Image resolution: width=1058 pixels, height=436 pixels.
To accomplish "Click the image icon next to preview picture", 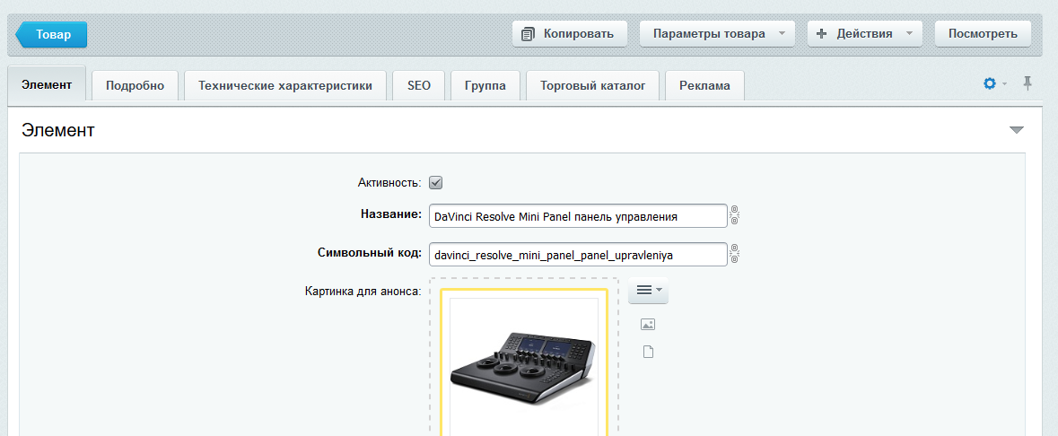I will point(648,325).
